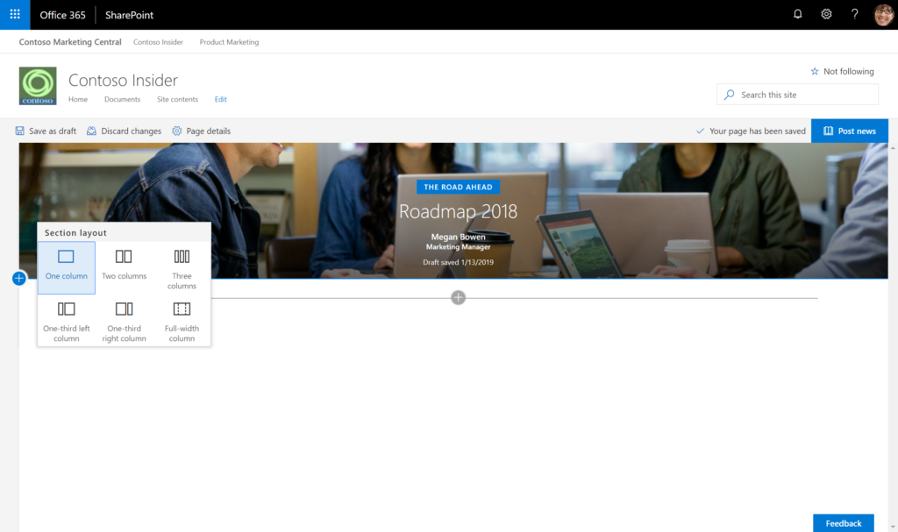This screenshot has height=532, width=898.
Task: Select the Full-width column layout
Action: tap(182, 320)
